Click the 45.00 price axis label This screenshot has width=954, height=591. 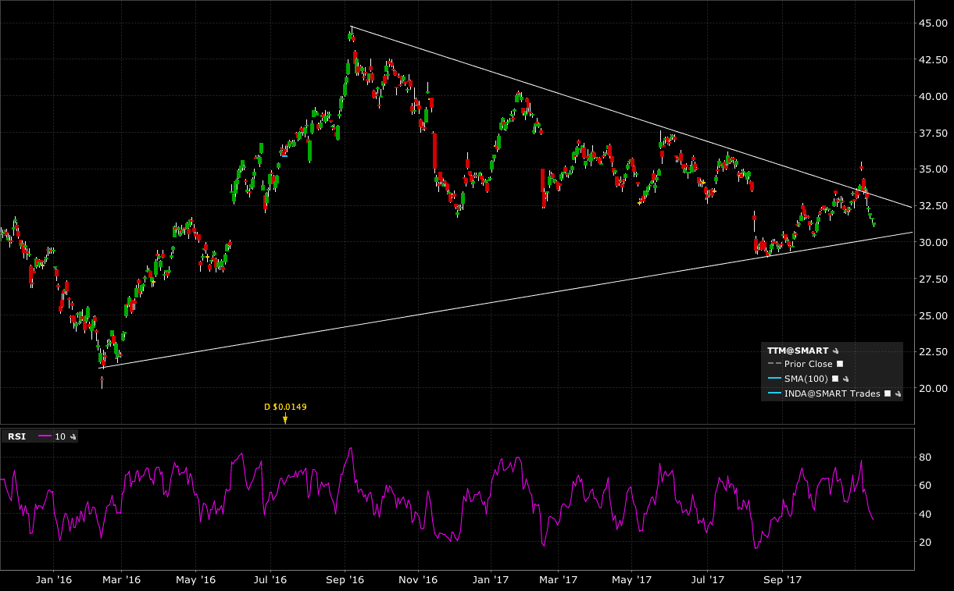931,23
